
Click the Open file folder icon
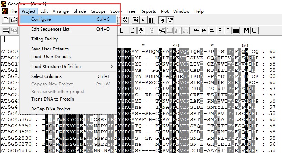pos(14,20)
